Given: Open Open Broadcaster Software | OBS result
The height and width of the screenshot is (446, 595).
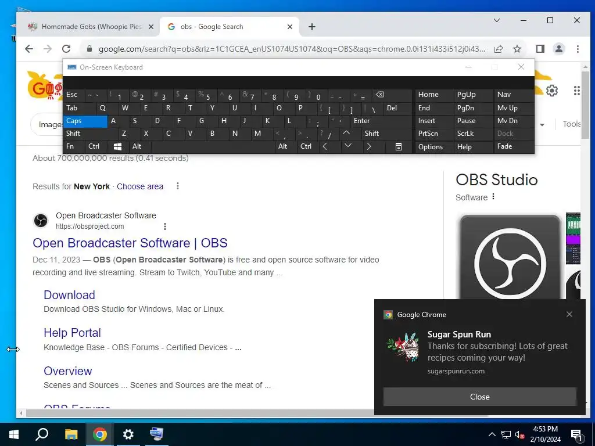Looking at the screenshot, I should (x=130, y=243).
